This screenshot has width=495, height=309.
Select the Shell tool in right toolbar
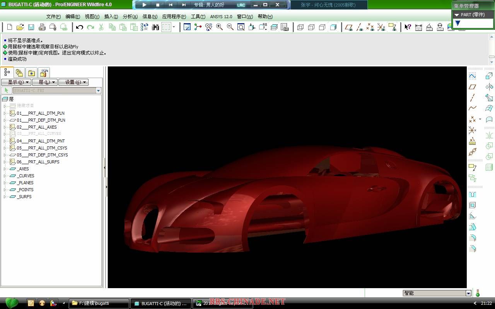(472, 205)
